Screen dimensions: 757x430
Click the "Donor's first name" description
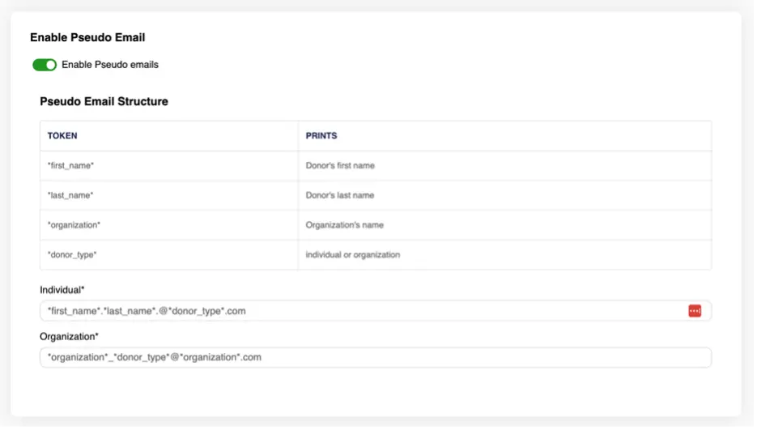coord(340,166)
